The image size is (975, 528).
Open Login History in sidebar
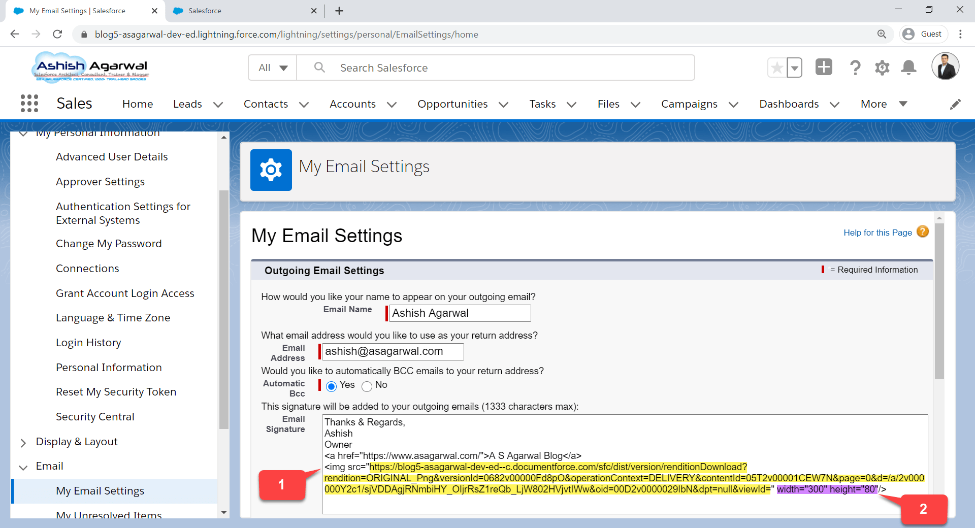coord(88,343)
